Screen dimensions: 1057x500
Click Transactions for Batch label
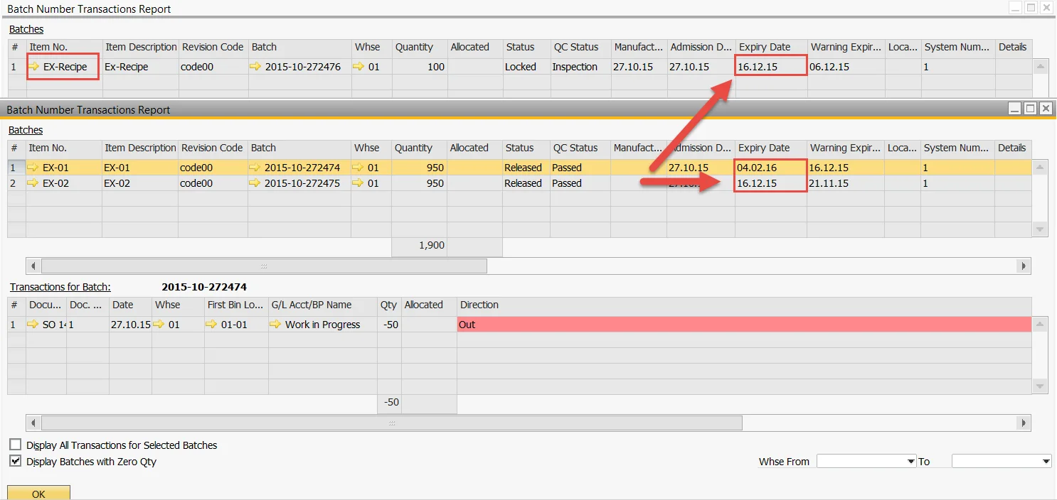60,287
